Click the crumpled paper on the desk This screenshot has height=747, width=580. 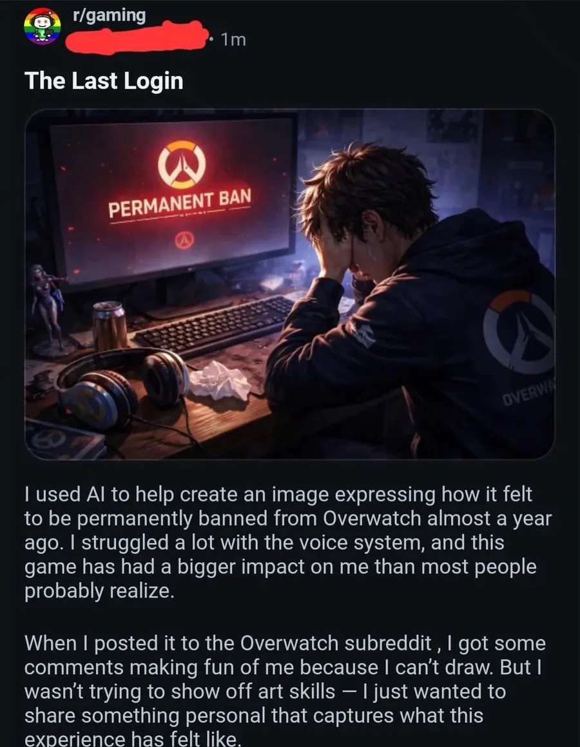click(x=220, y=381)
